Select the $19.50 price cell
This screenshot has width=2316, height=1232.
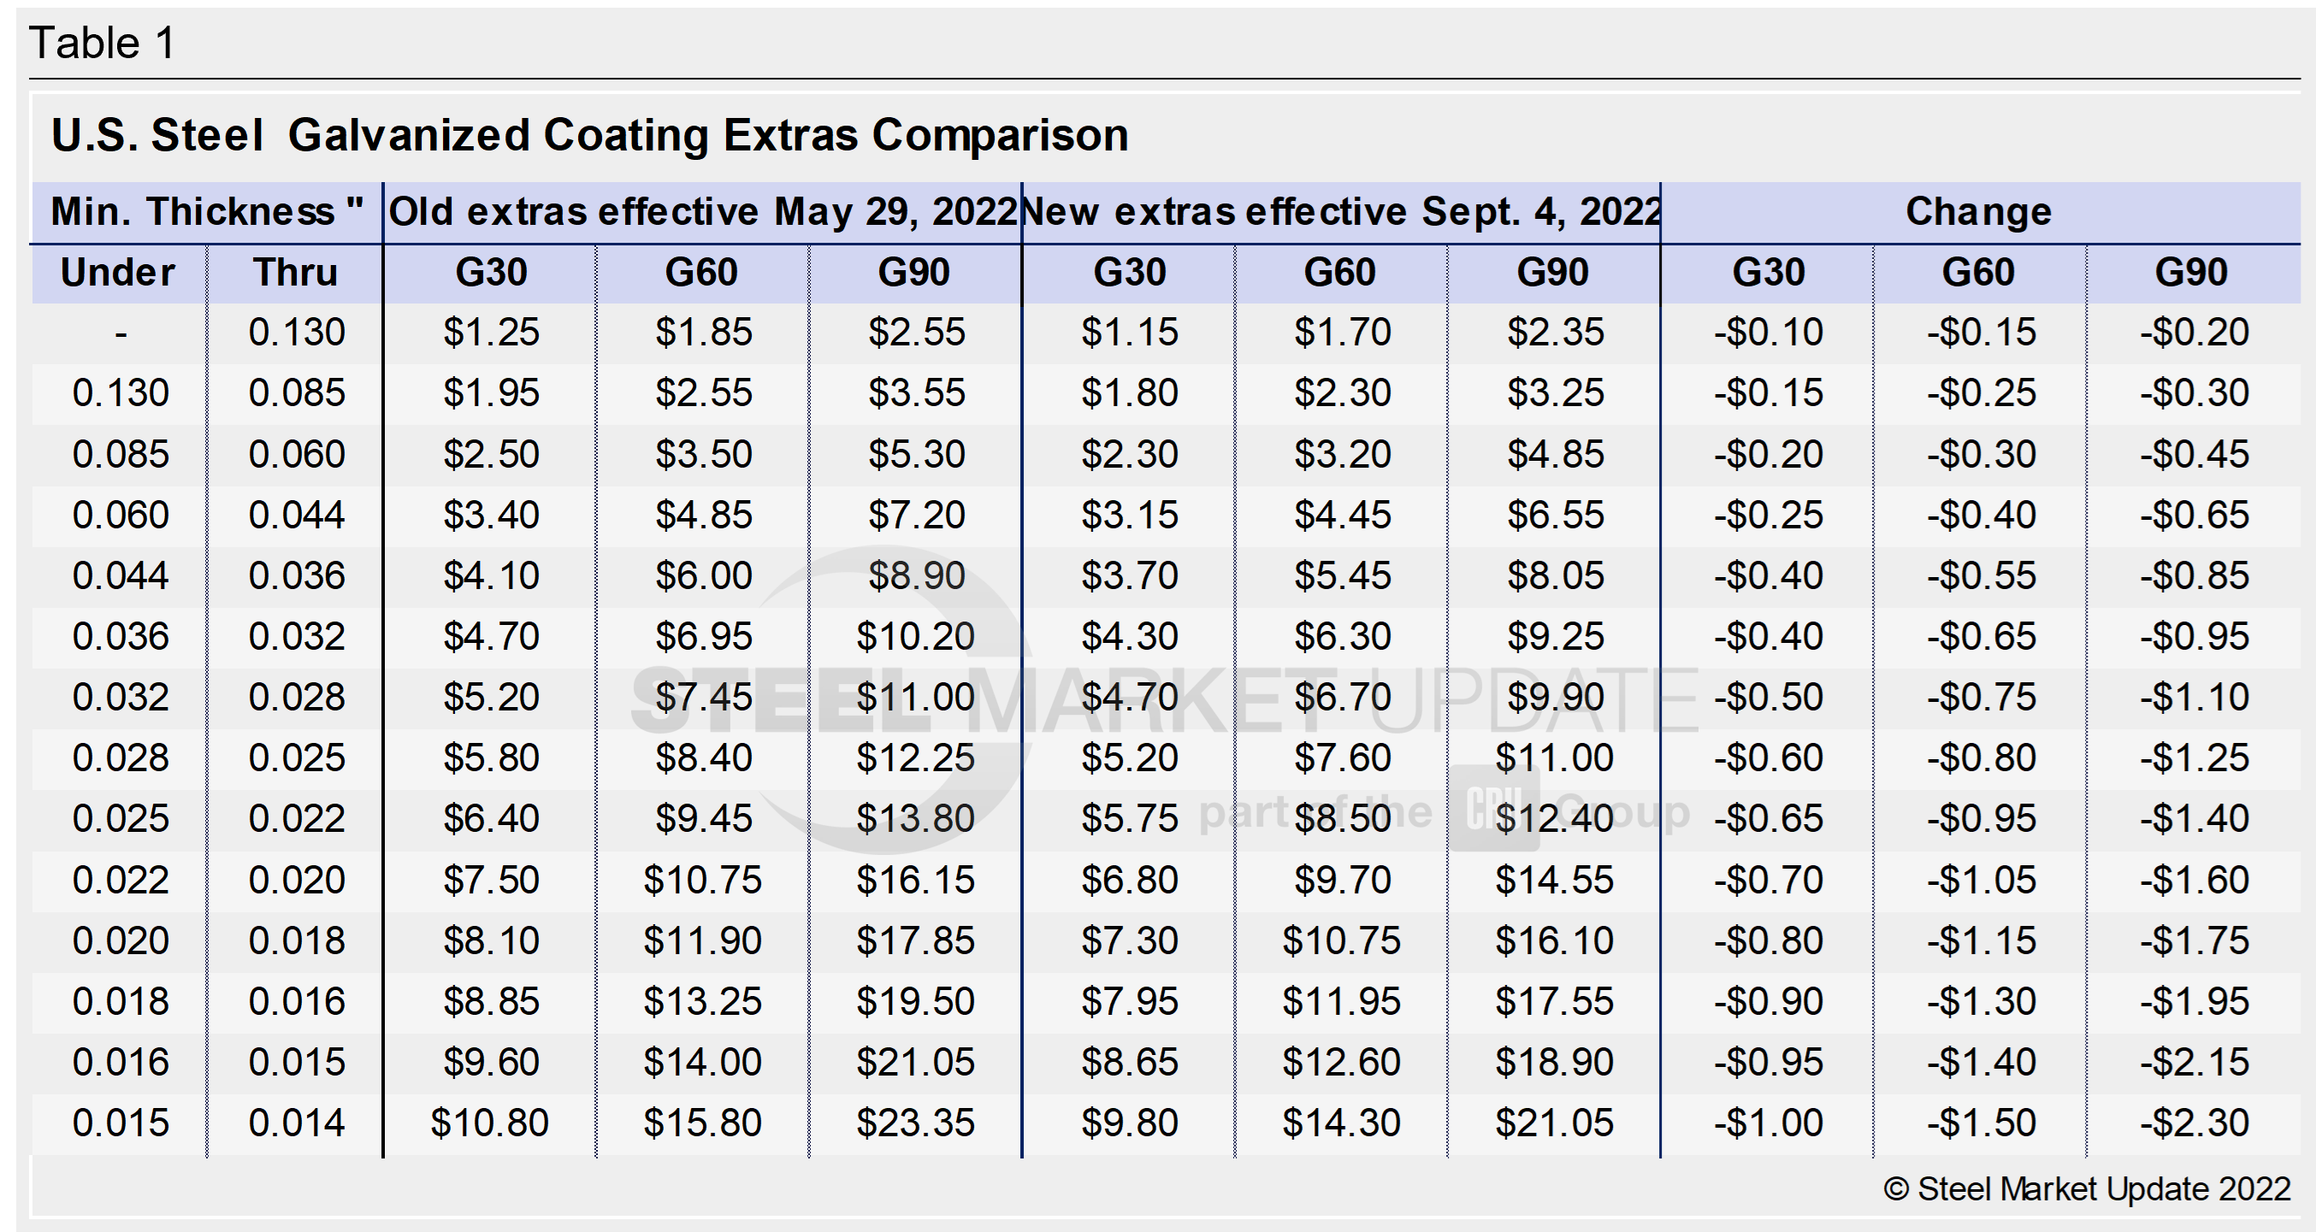click(915, 1002)
